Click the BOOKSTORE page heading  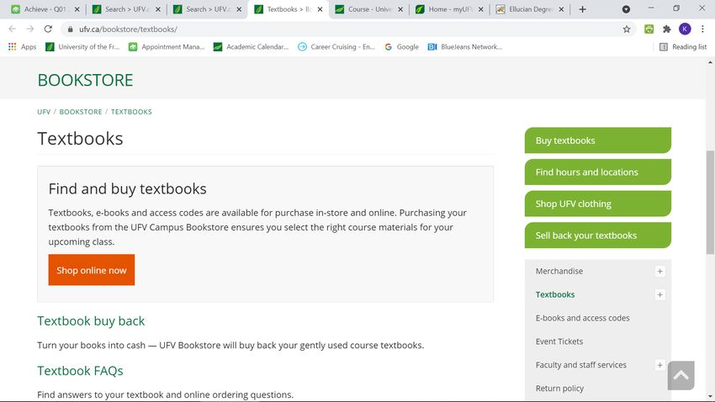click(85, 80)
